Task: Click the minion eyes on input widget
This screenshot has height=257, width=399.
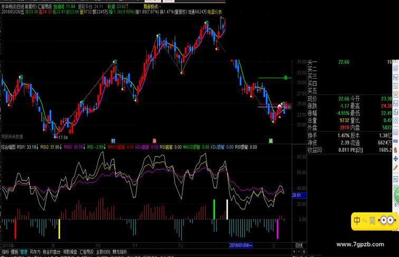Action: pos(387,220)
